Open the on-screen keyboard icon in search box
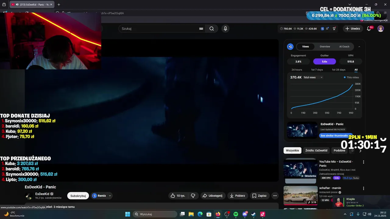Screen dimensions: 390x219 click(201, 29)
